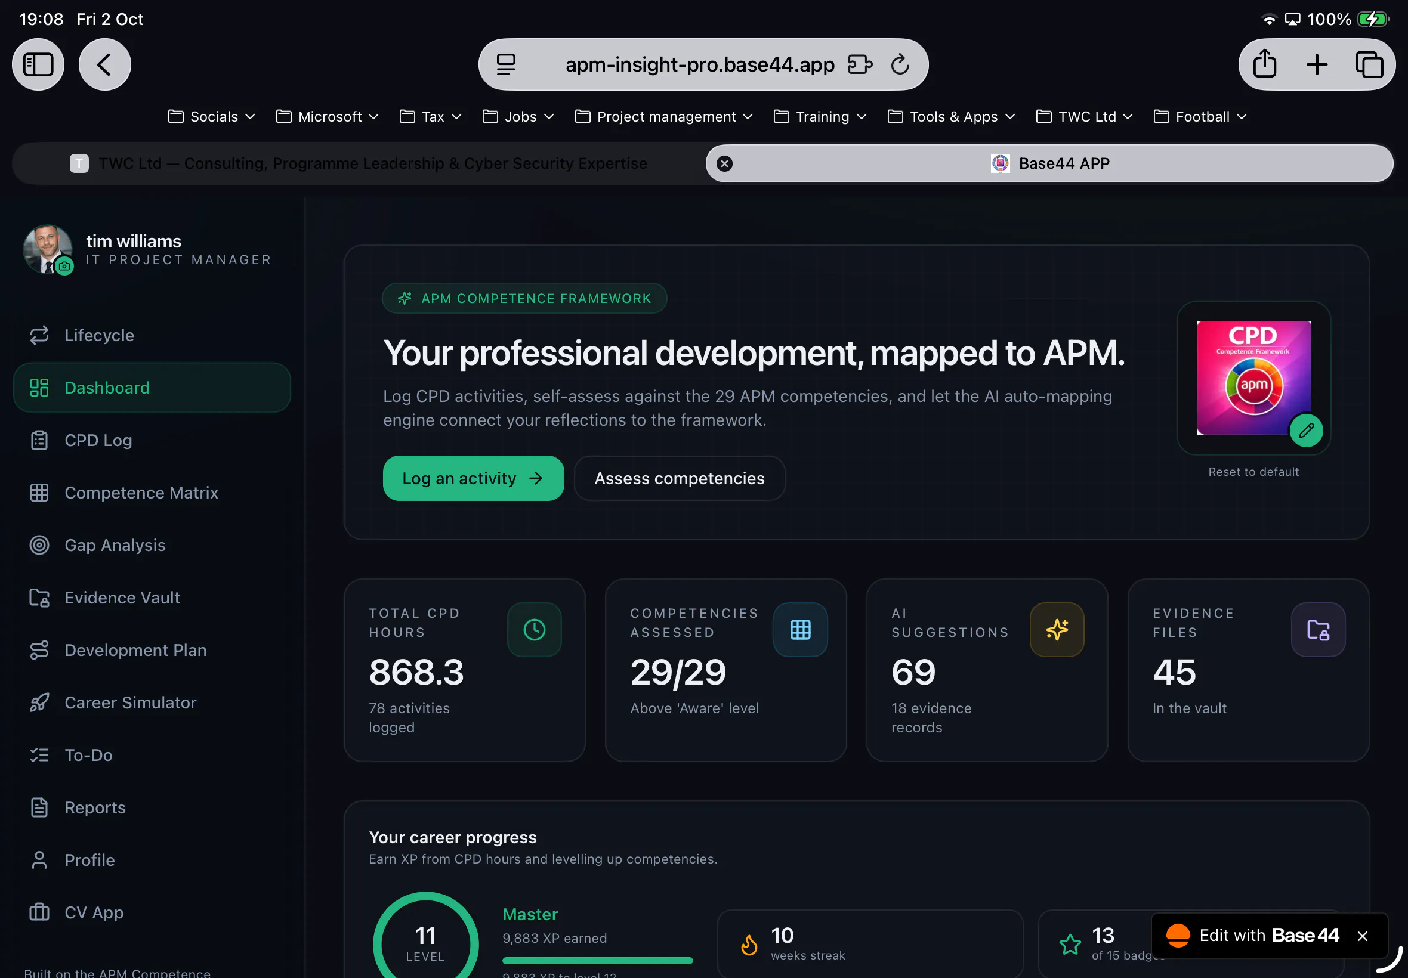Click the CPD Competence Framework thumbnail image
This screenshot has width=1408, height=978.
click(x=1253, y=377)
